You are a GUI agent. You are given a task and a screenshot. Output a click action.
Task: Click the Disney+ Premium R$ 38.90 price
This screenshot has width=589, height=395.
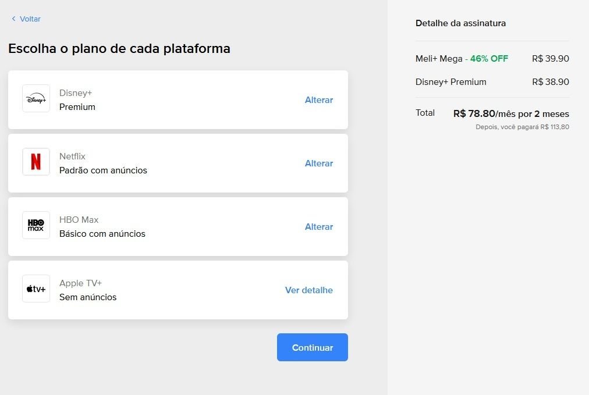click(x=550, y=82)
